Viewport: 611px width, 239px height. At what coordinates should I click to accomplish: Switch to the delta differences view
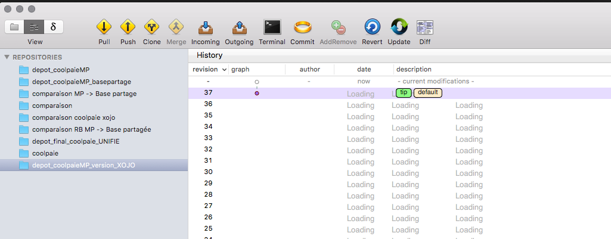pos(54,27)
